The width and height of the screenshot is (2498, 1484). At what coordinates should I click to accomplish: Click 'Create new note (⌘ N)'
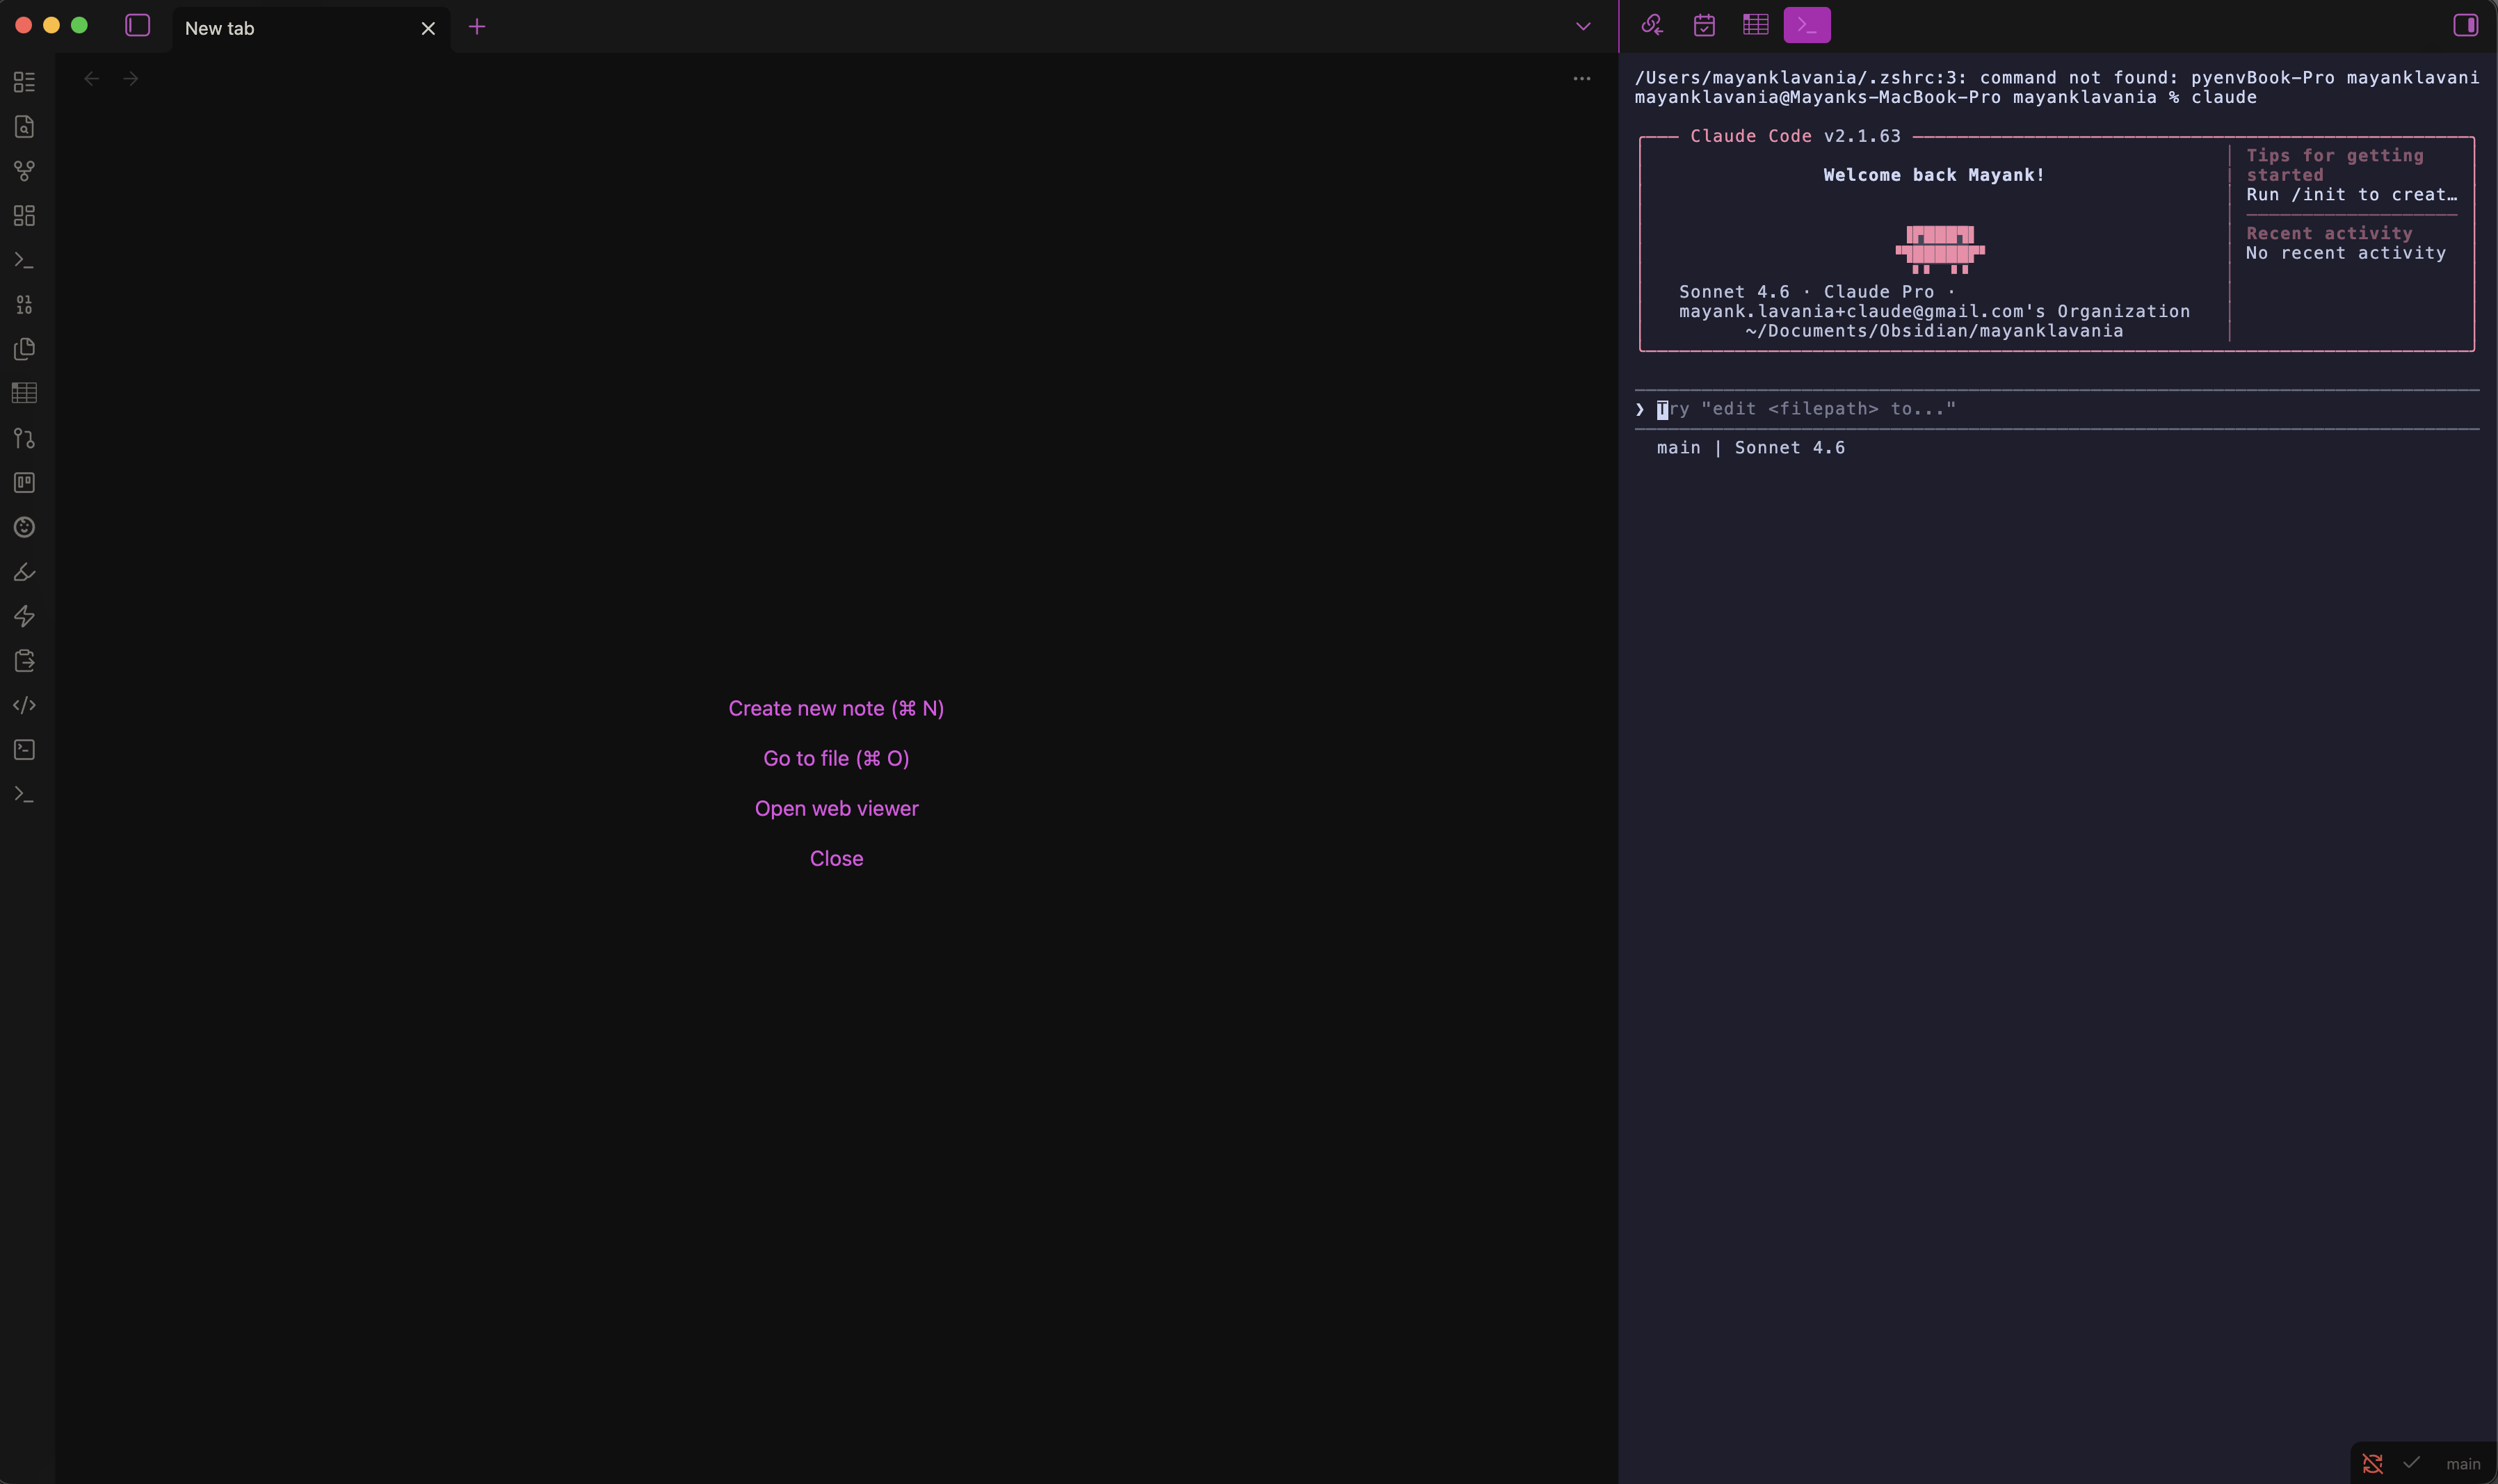coord(836,708)
